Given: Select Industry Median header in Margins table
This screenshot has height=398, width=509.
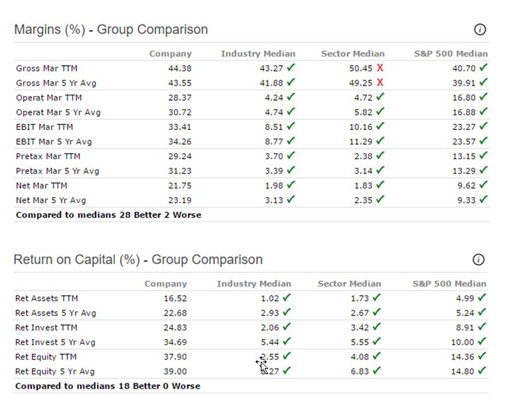Looking at the screenshot, I should point(258,54).
